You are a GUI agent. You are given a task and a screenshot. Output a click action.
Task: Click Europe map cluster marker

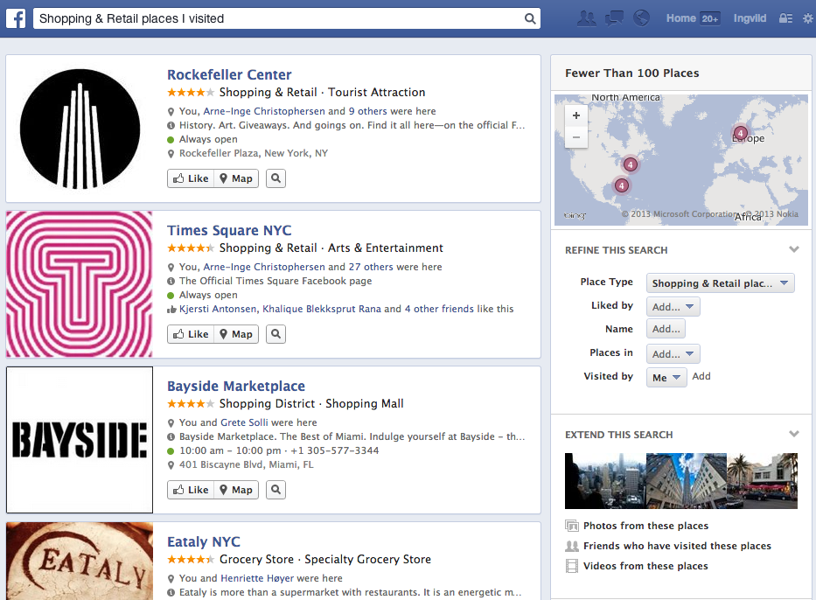[x=740, y=133]
